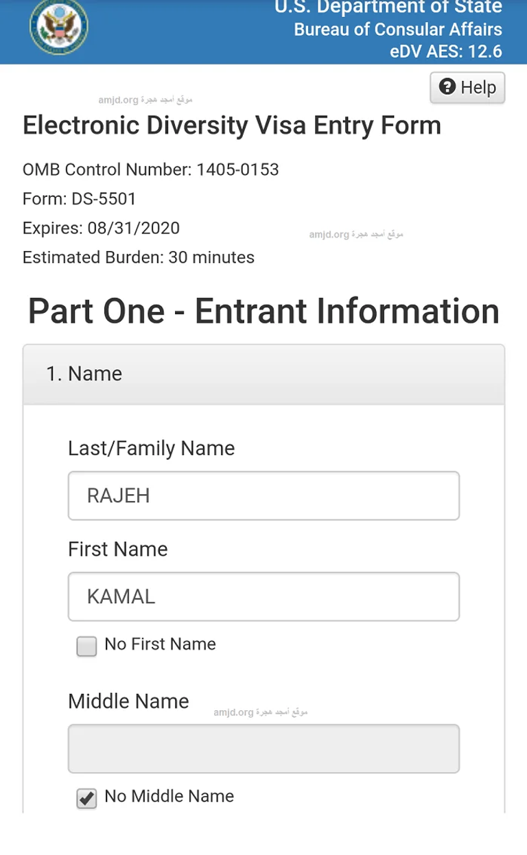Click the question mark icon in Help
The image size is (527, 855).
pos(447,87)
